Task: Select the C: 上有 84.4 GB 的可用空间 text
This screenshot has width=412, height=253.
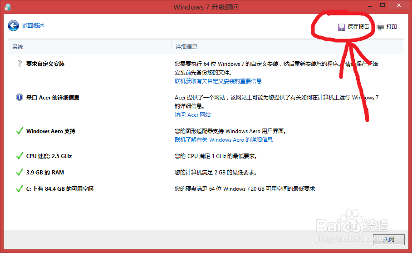Action: click(59, 189)
